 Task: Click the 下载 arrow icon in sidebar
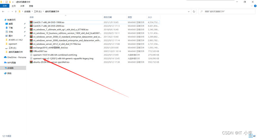click(x=7, y=28)
